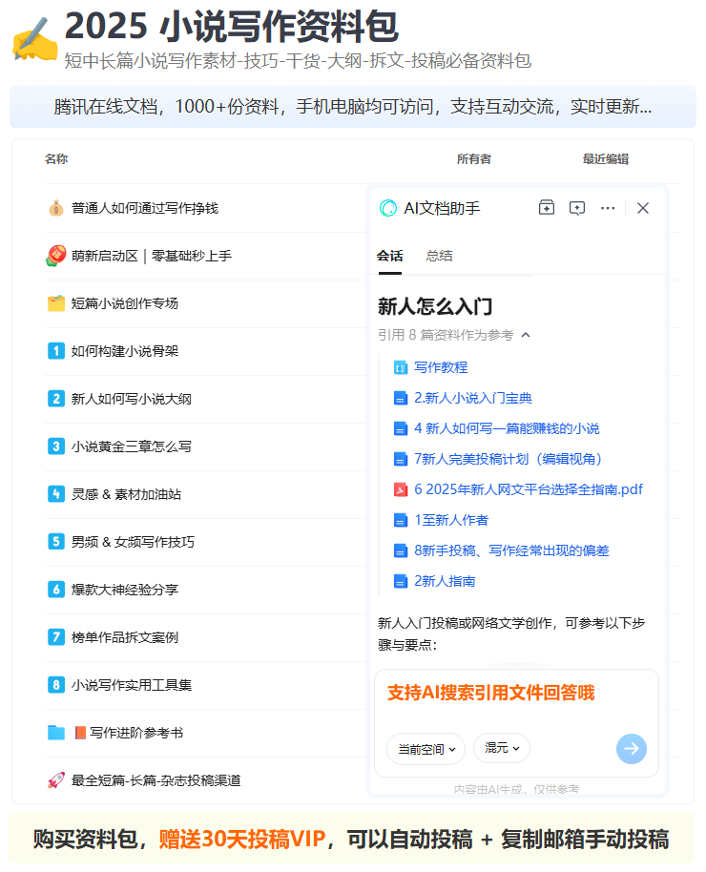Click the folder icon beside 写作进阶参考书
This screenshot has height=872, width=706.
click(x=56, y=733)
